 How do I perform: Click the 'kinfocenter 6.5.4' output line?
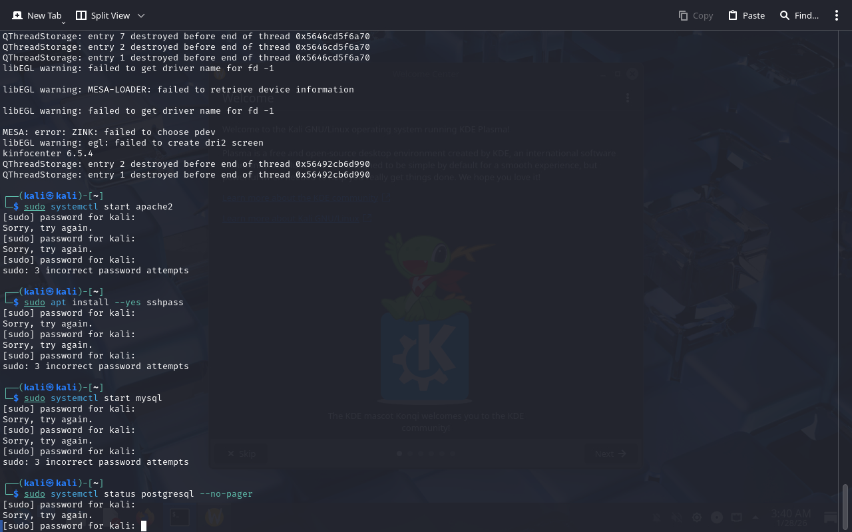tap(48, 154)
